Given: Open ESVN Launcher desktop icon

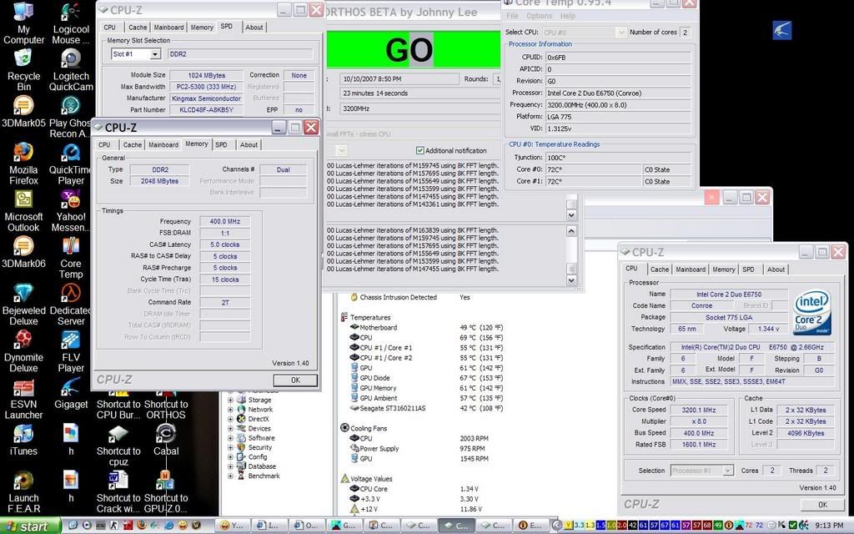Looking at the screenshot, I should [23, 398].
